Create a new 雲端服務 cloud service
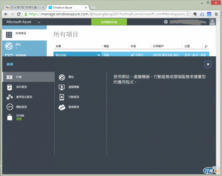222x176 pixels. (x=74, y=107)
